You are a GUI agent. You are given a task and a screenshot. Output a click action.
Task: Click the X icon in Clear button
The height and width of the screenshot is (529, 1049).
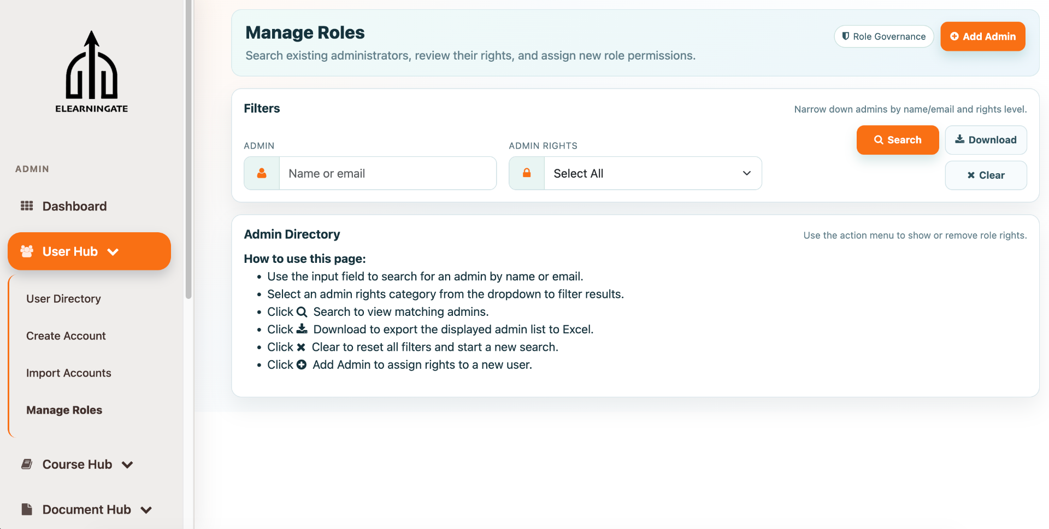click(971, 175)
